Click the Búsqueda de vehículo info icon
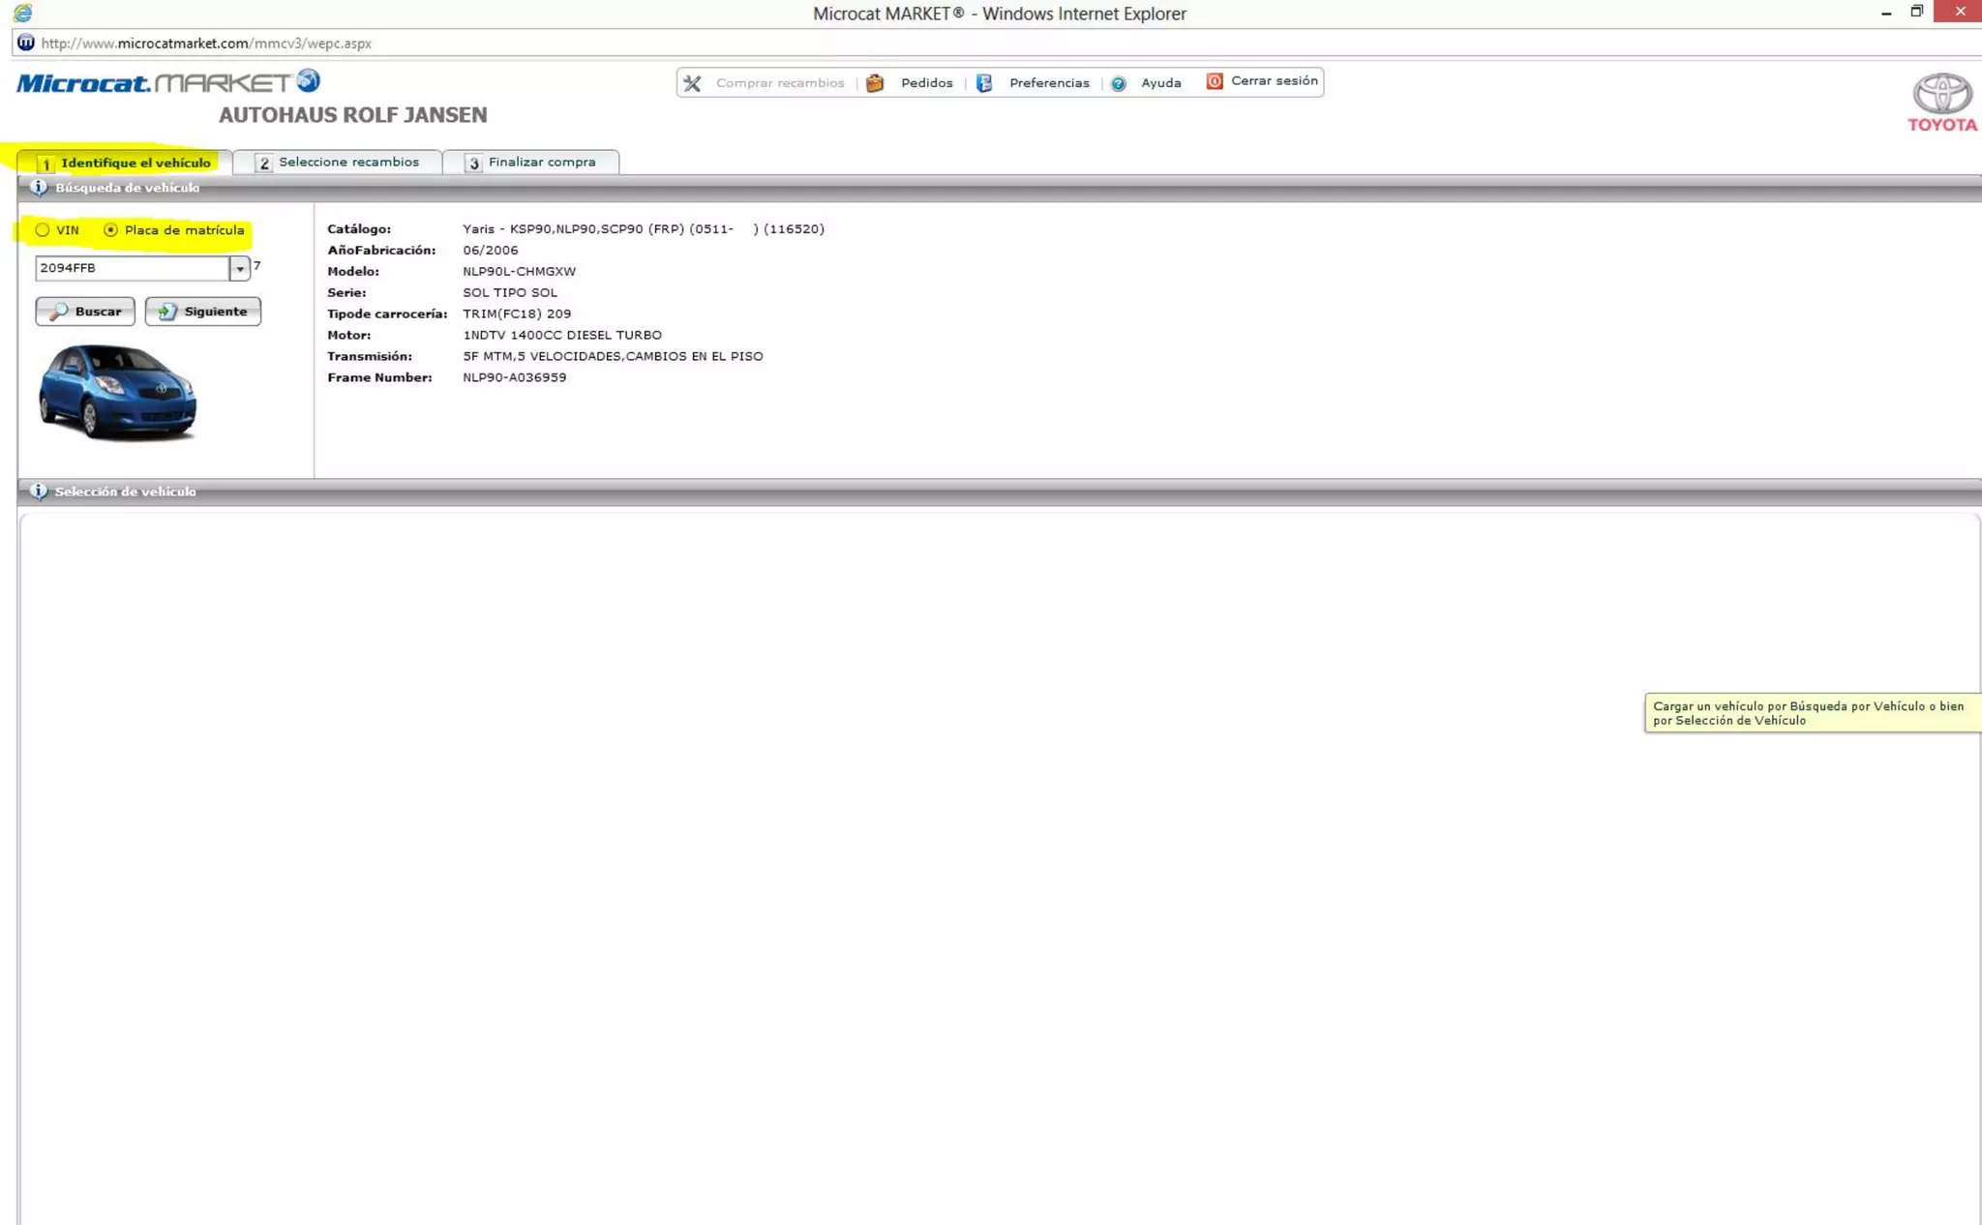The height and width of the screenshot is (1225, 1982). (x=39, y=188)
